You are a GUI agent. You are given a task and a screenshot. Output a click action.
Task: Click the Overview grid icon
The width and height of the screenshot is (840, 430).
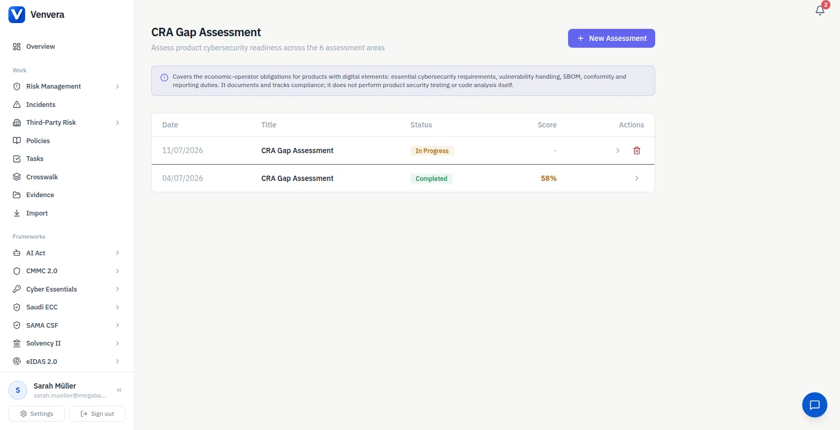(17, 47)
